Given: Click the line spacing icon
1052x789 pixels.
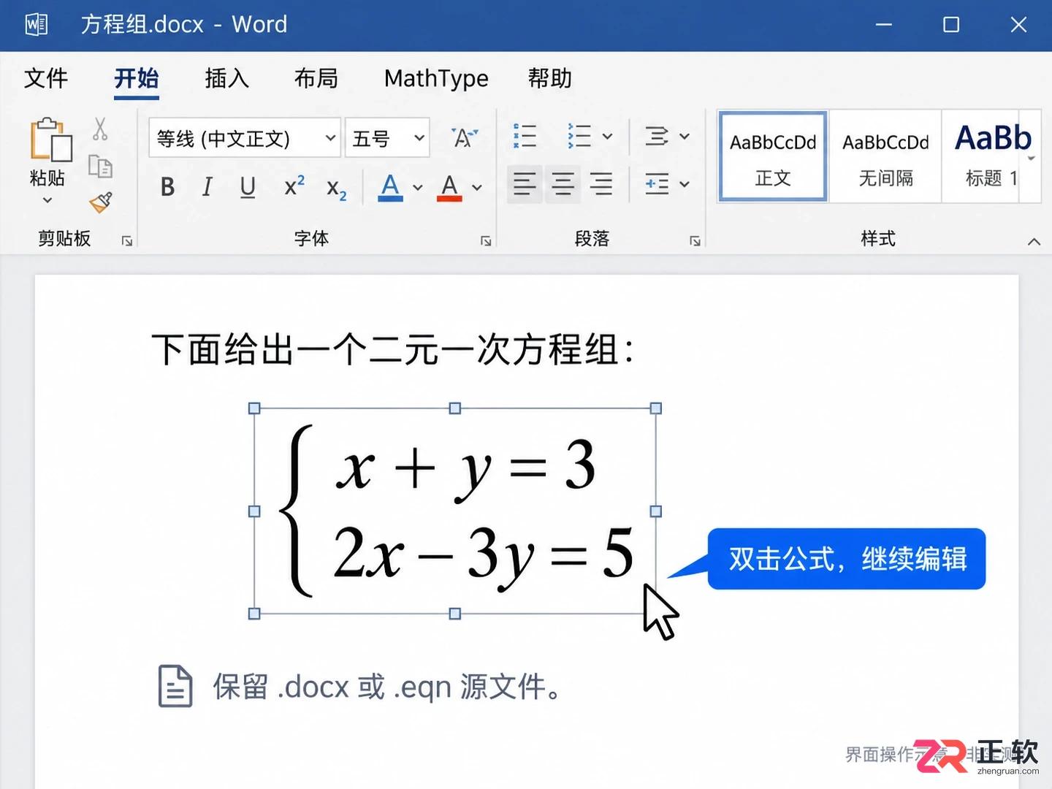Looking at the screenshot, I should [x=657, y=184].
